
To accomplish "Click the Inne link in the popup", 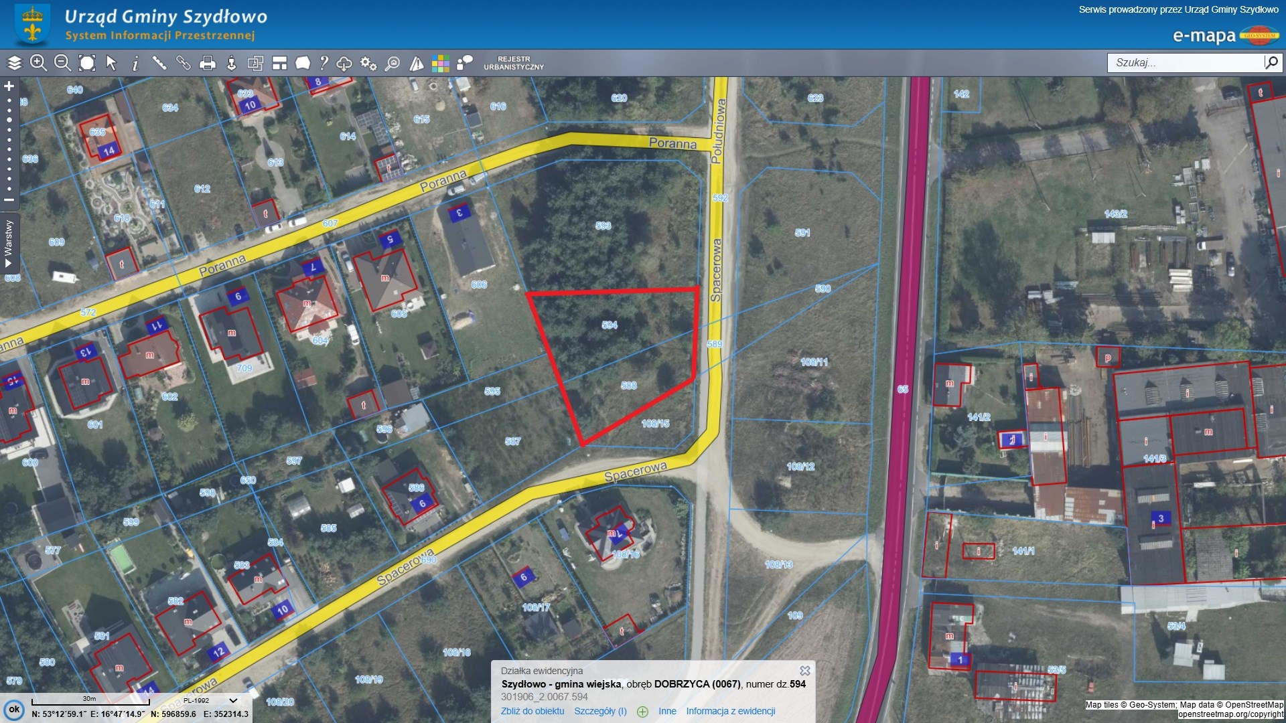I will pos(667,711).
